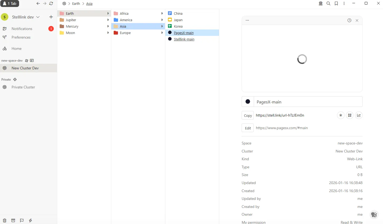This screenshot has width=383, height=224.
Task: Open the ellipsis menu in the detail panel
Action: (x=247, y=20)
